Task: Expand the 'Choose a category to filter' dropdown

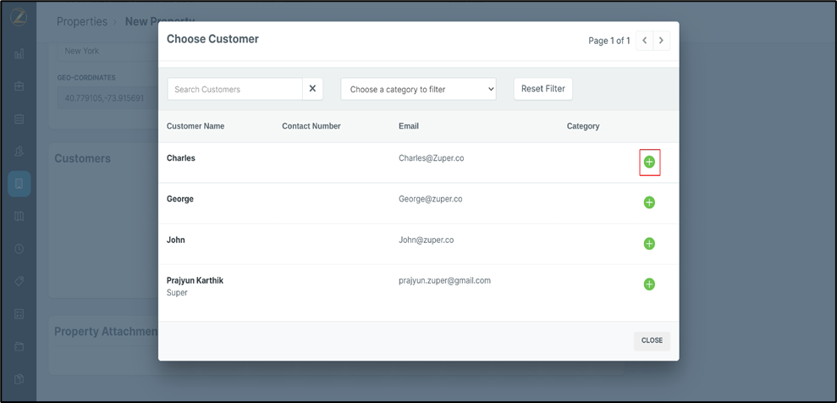Action: 418,89
